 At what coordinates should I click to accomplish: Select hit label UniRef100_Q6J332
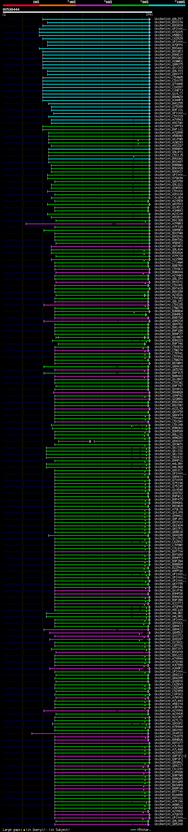[x=169, y=448]
